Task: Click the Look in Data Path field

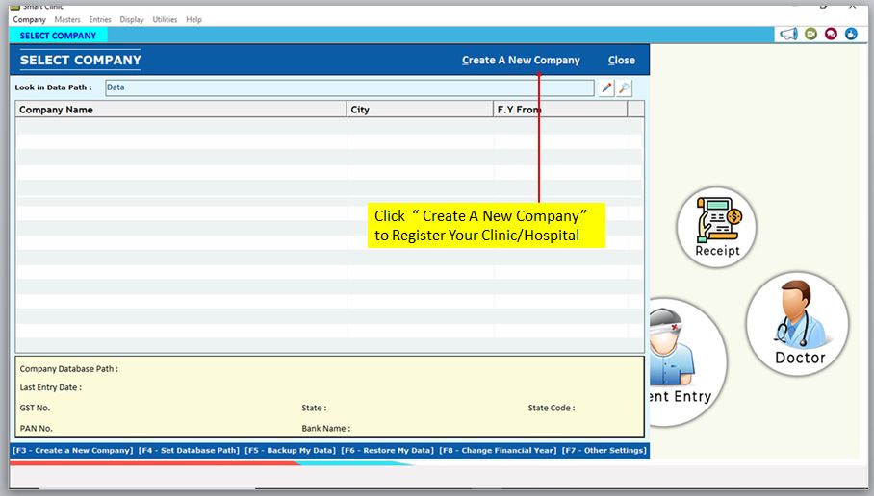Action: click(x=347, y=87)
